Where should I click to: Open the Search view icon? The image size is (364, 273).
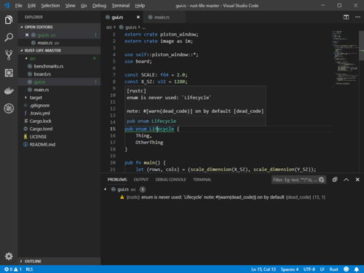click(9, 37)
